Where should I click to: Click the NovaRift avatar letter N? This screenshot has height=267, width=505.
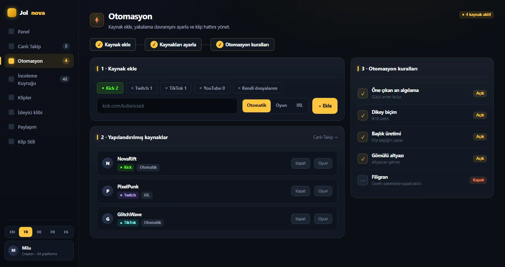pos(108,163)
